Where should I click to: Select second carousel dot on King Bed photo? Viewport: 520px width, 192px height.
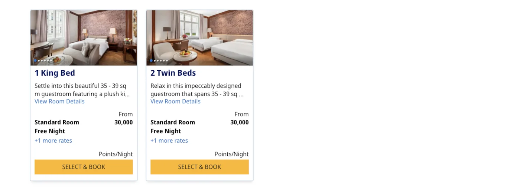point(39,61)
